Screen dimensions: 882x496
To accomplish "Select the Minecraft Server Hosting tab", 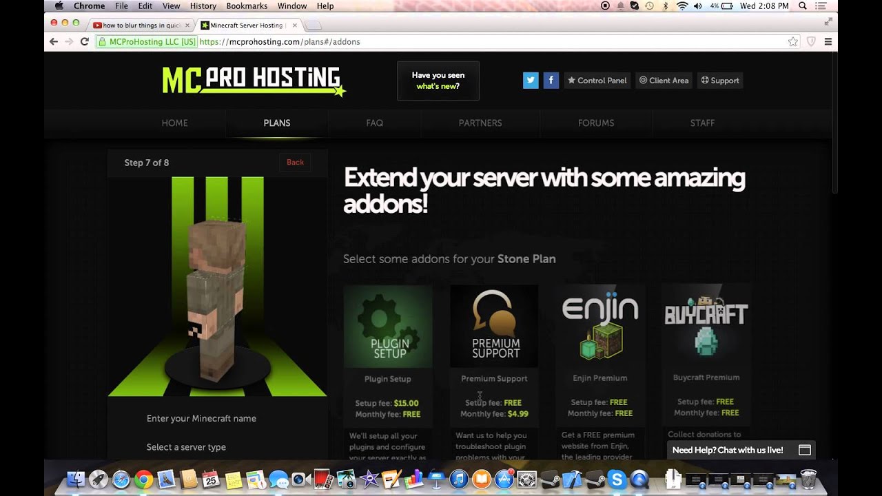I will tap(248, 25).
